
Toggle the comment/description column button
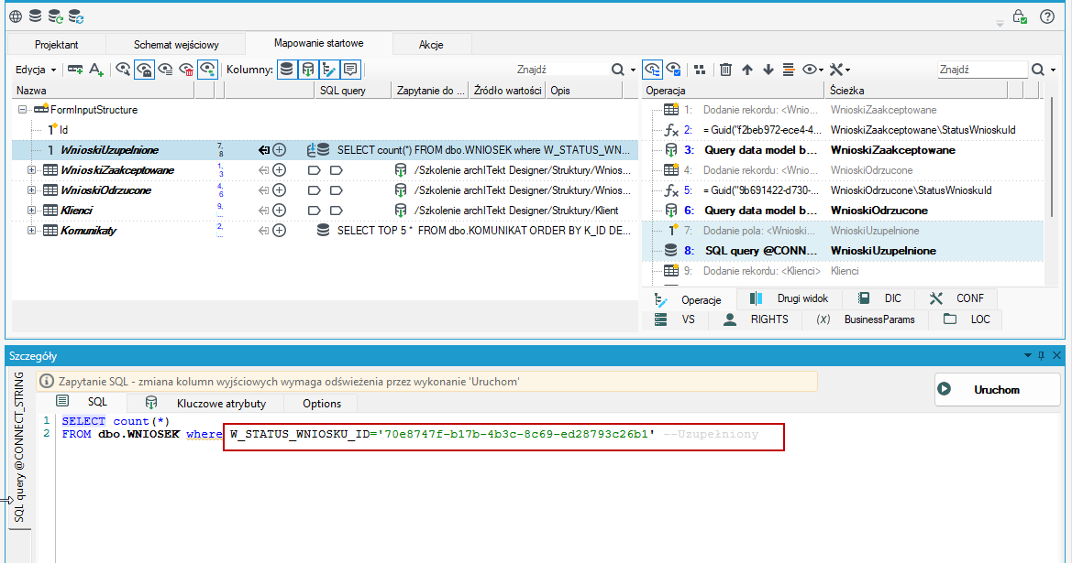click(350, 70)
